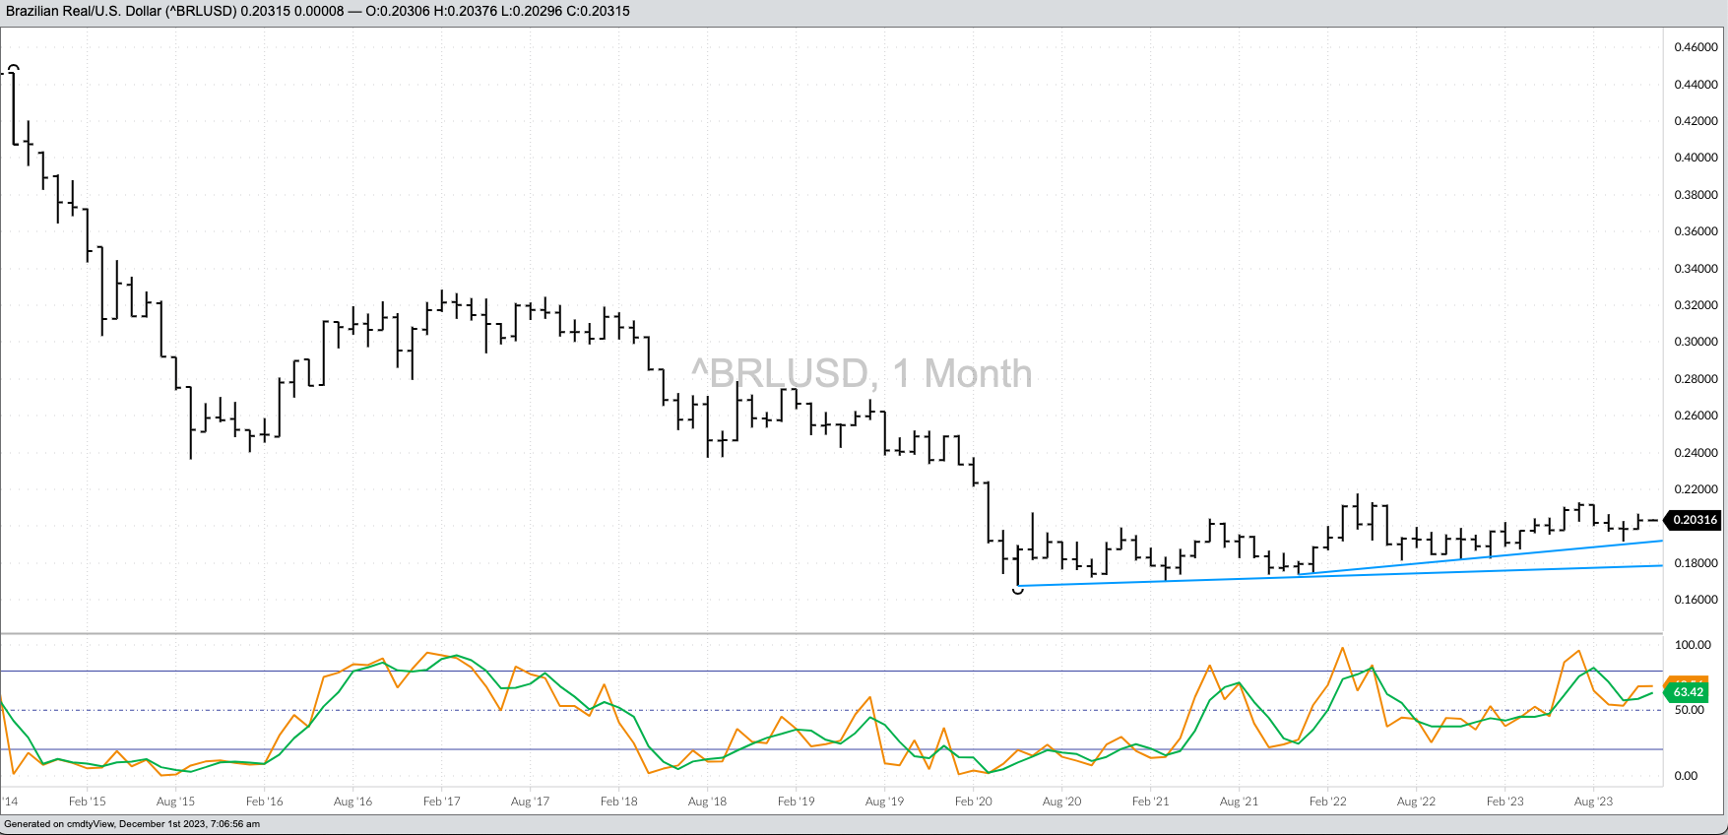Click the high-price arc marker above the first bar

[x=13, y=68]
